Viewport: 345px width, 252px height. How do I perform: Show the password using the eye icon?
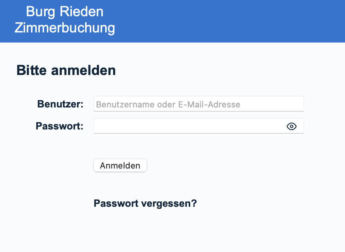(292, 126)
